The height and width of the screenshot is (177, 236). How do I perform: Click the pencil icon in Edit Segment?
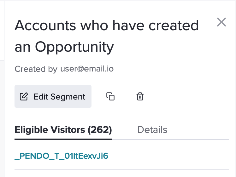[24, 96]
